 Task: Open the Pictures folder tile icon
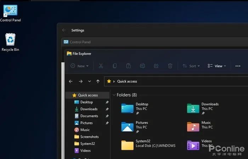coord(127,127)
